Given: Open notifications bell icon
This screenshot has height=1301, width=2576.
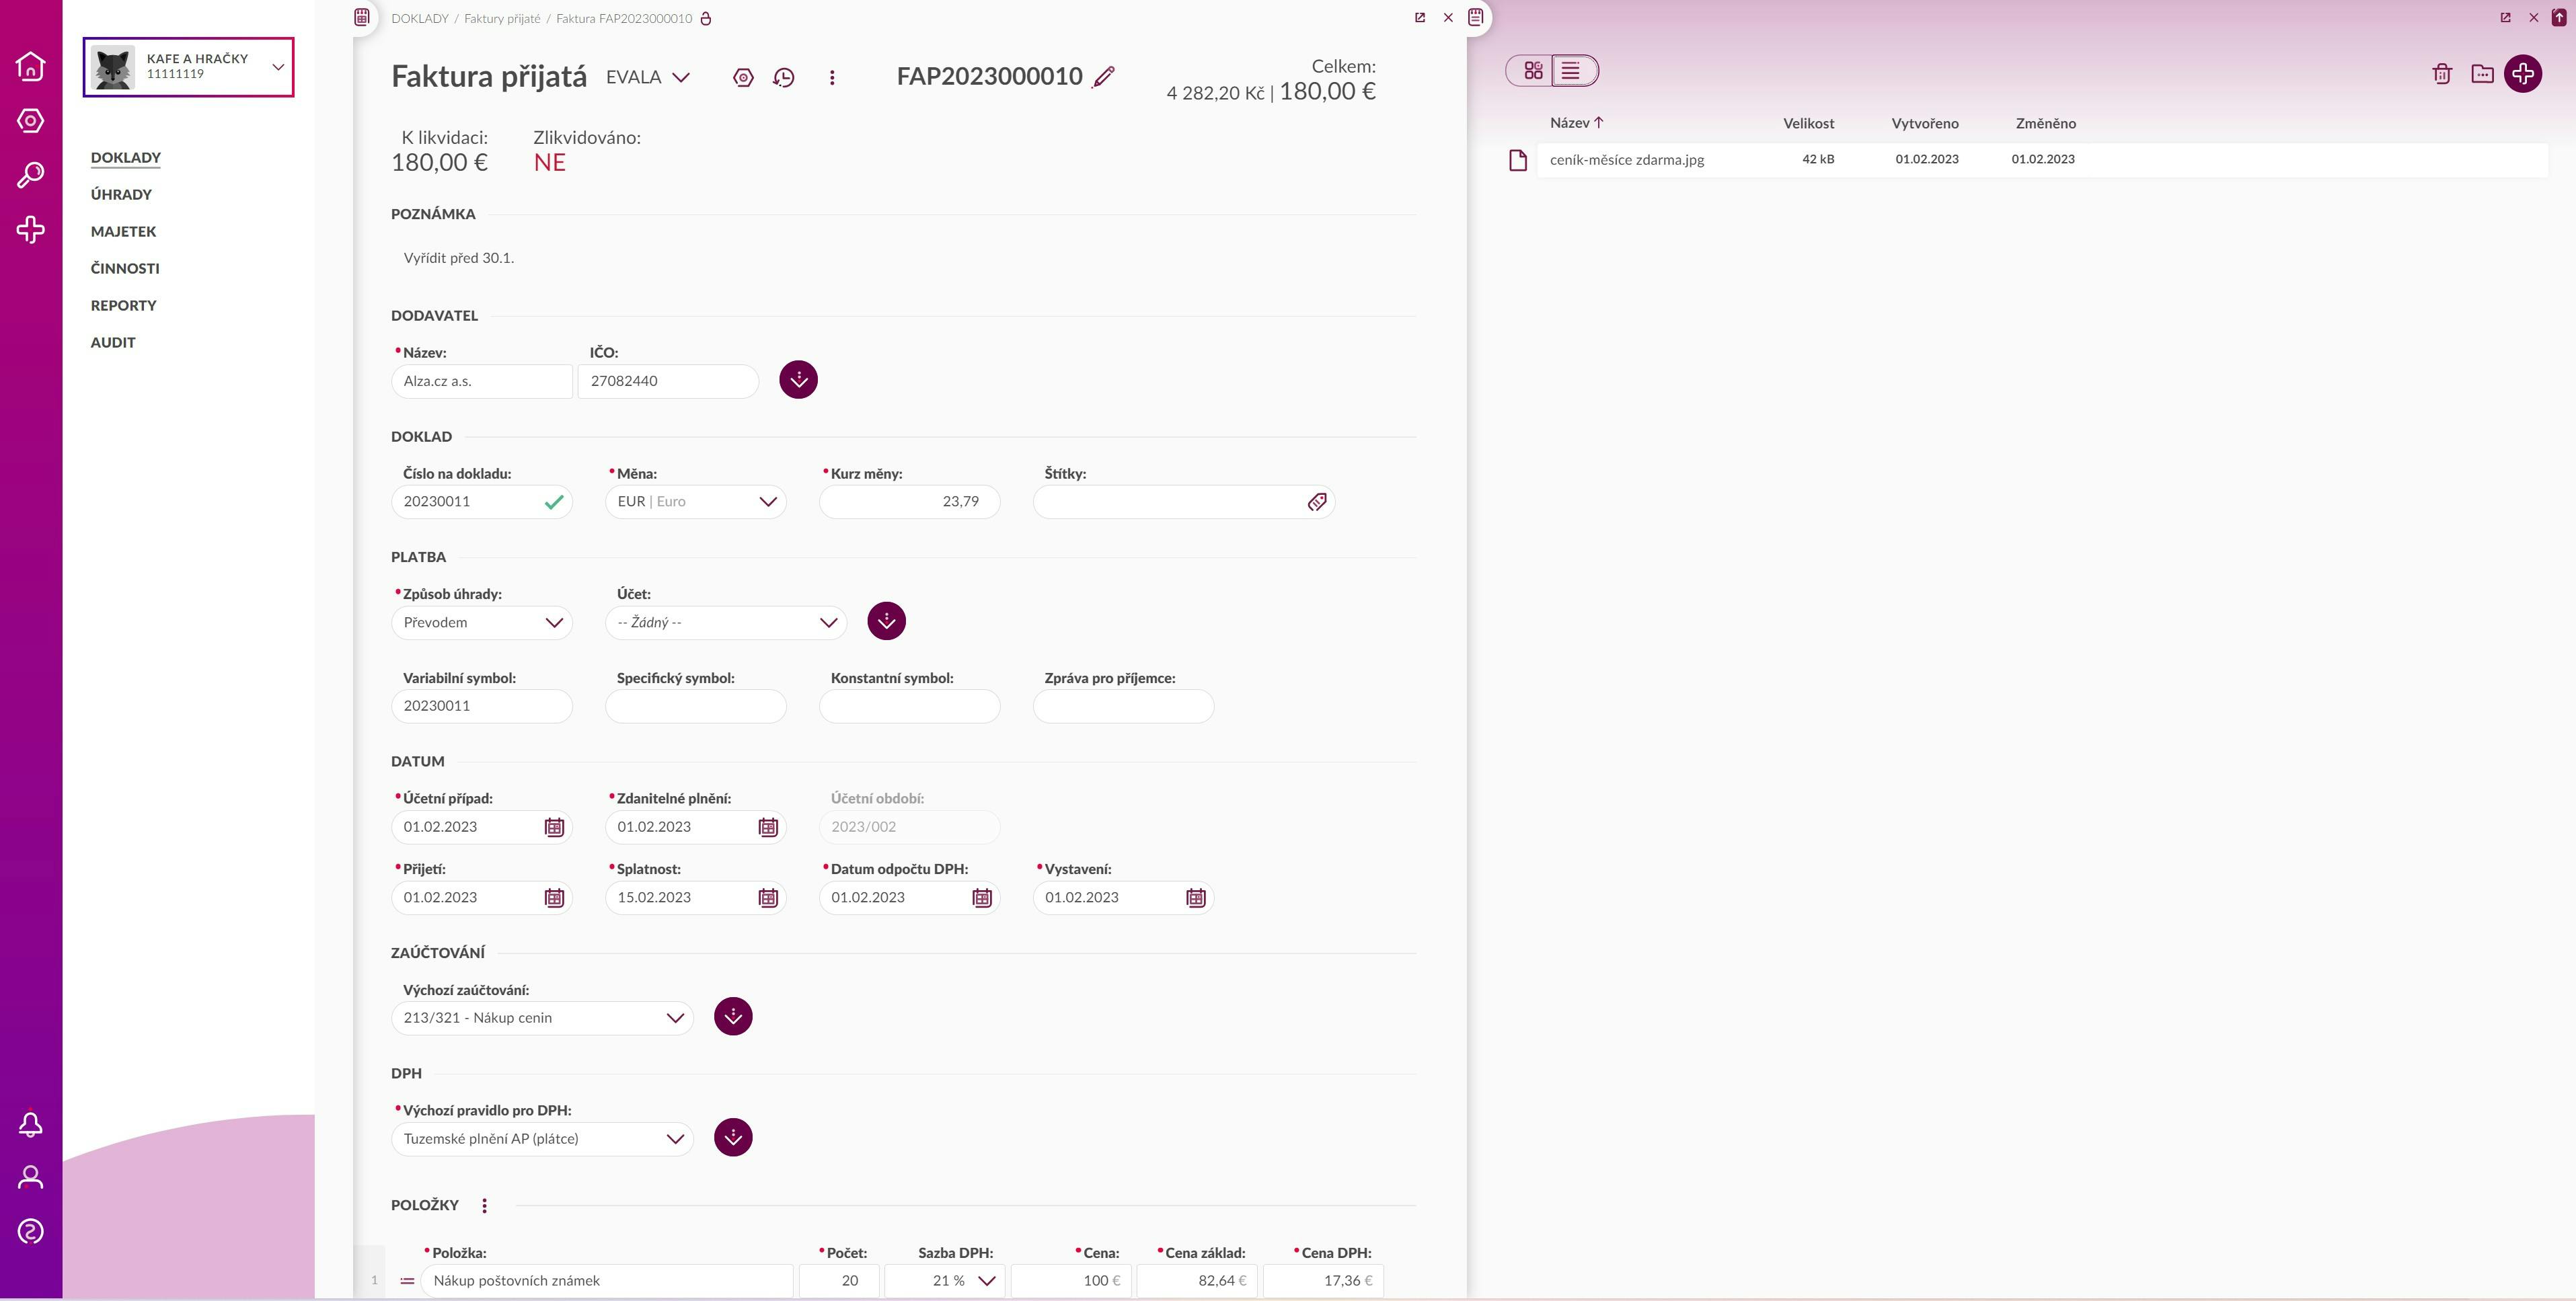Looking at the screenshot, I should point(31,1124).
